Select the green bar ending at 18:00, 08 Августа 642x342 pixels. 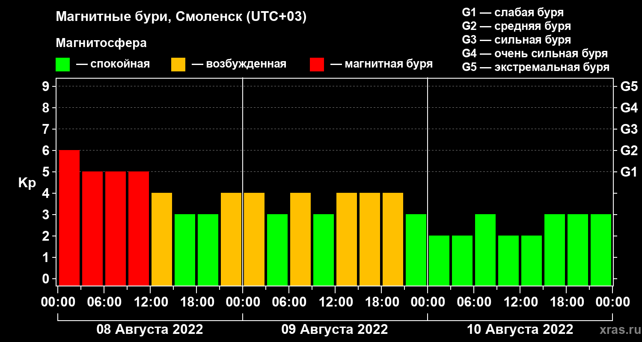click(x=185, y=250)
